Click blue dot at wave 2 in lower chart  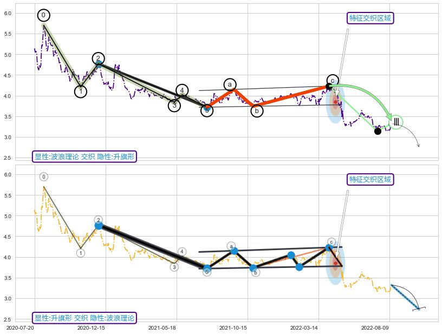tap(99, 226)
